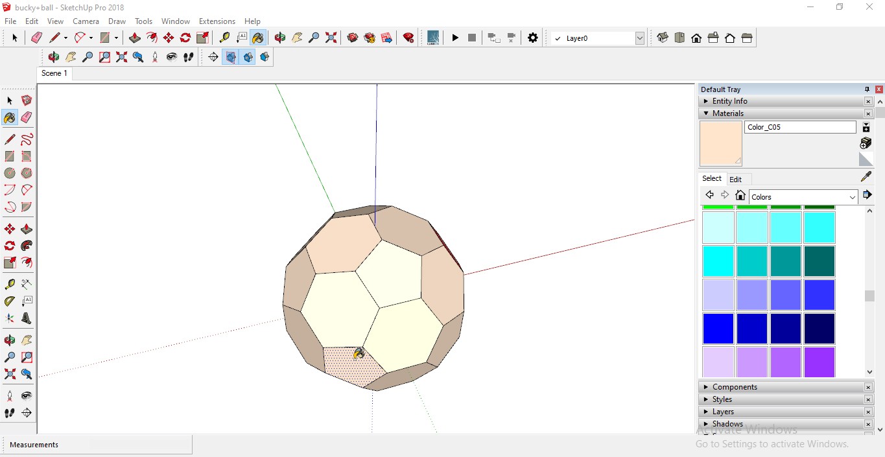Image resolution: width=885 pixels, height=457 pixels.
Task: Activate the Push/Pull tool in top toolbar
Action: click(x=135, y=38)
